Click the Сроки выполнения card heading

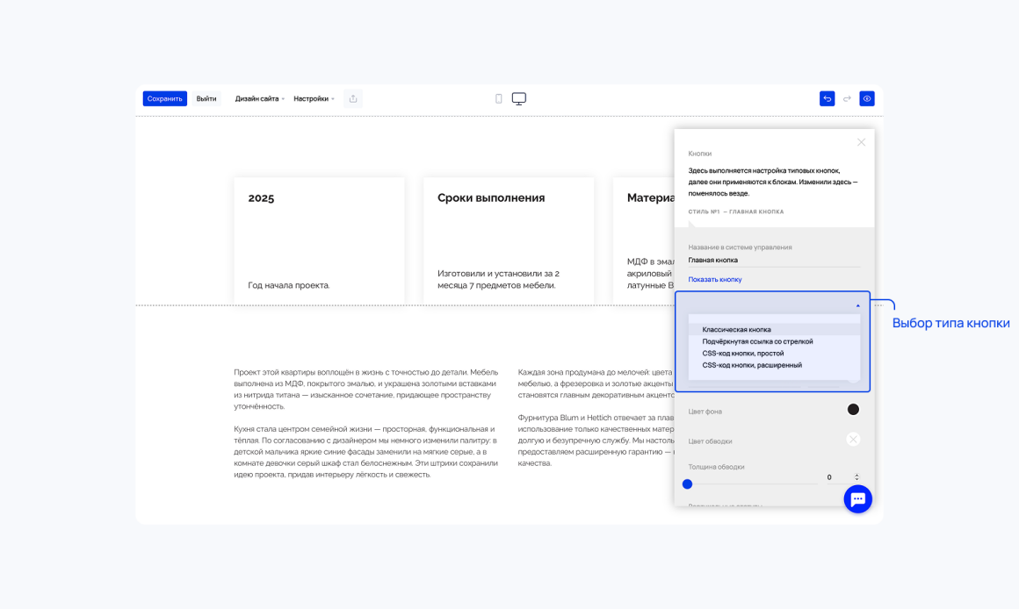point(491,198)
